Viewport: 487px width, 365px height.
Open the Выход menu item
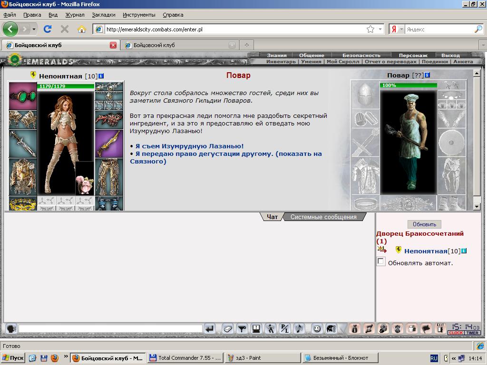pyautogui.click(x=450, y=55)
